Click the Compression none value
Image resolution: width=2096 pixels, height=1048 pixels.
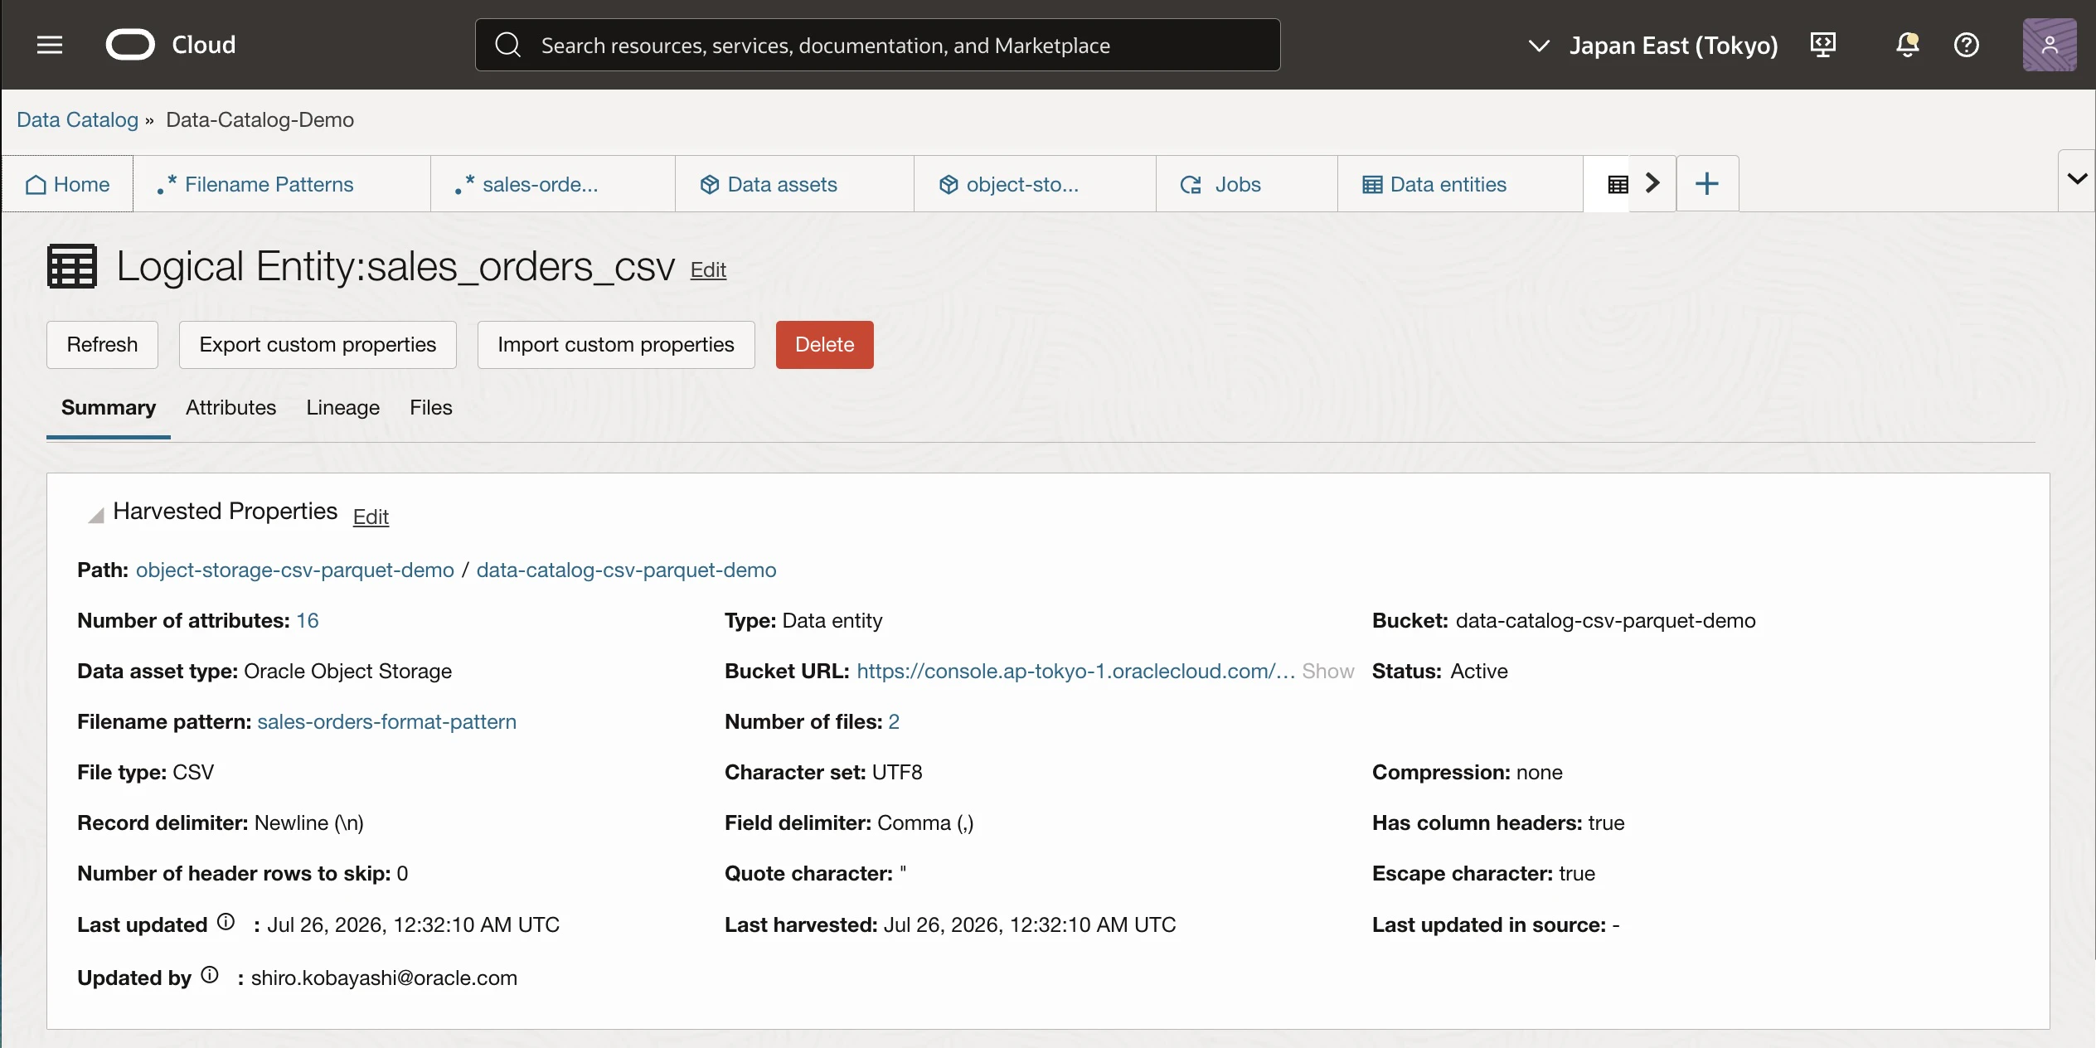click(x=1540, y=772)
